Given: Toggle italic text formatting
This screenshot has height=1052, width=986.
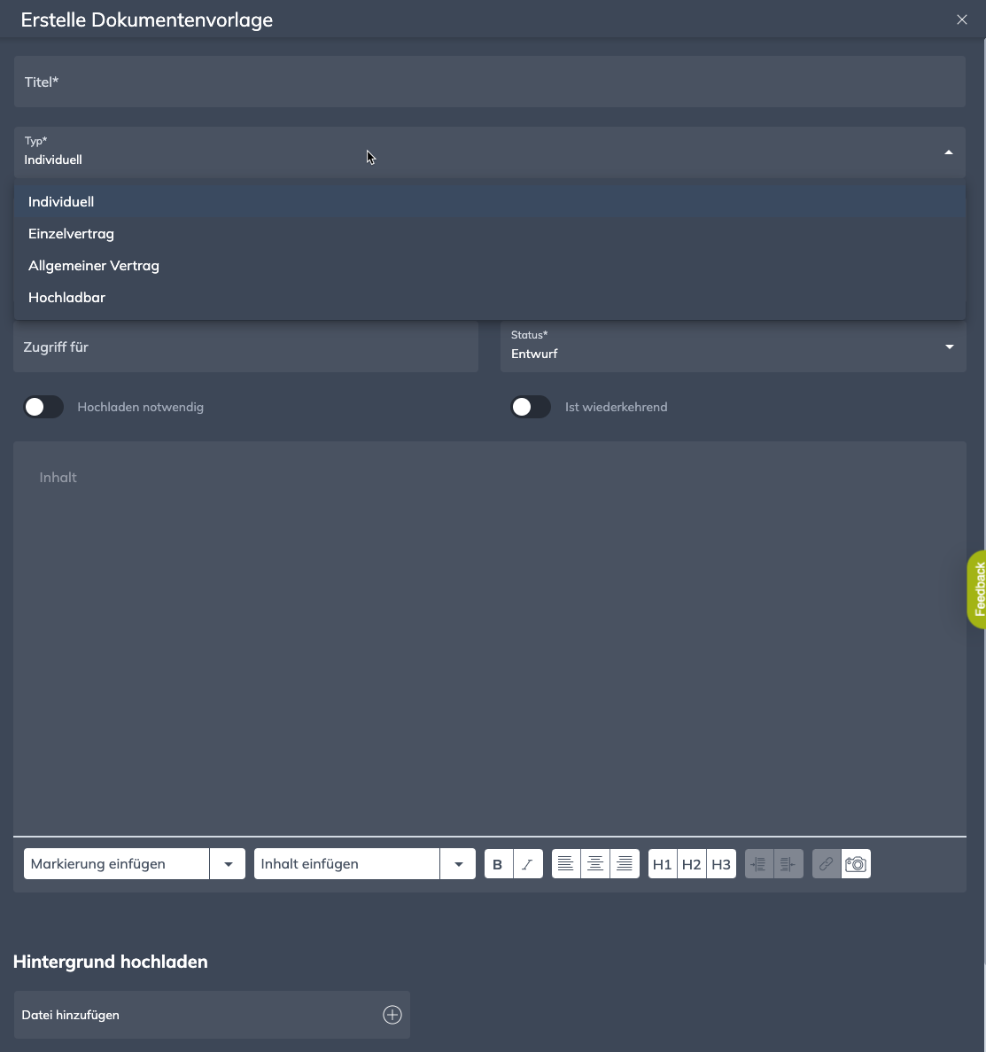Looking at the screenshot, I should pos(528,864).
